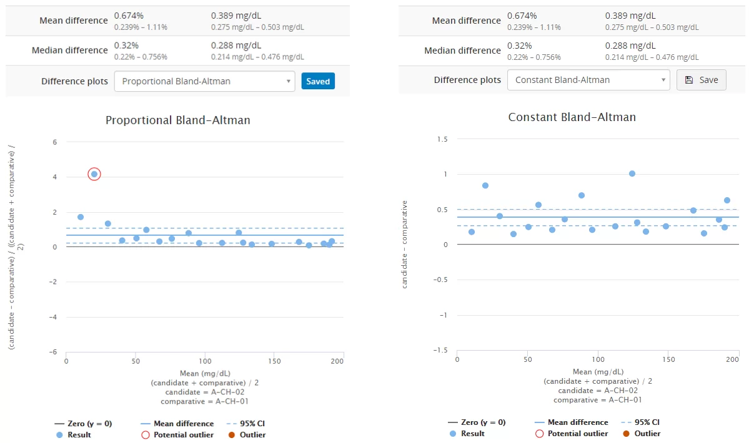Click the Result legend dot under the Proportional plot
The image size is (749, 443).
(x=59, y=435)
